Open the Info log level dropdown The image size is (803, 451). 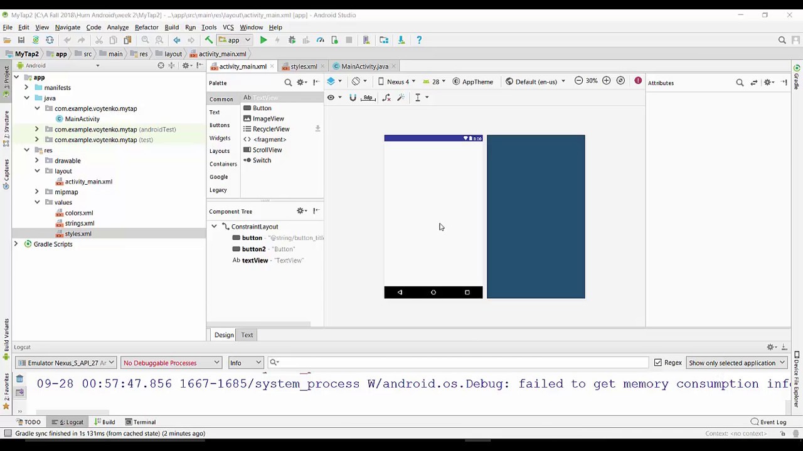[x=245, y=363]
